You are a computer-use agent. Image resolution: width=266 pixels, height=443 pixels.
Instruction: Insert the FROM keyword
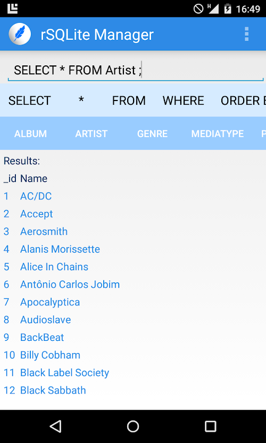pos(129,101)
